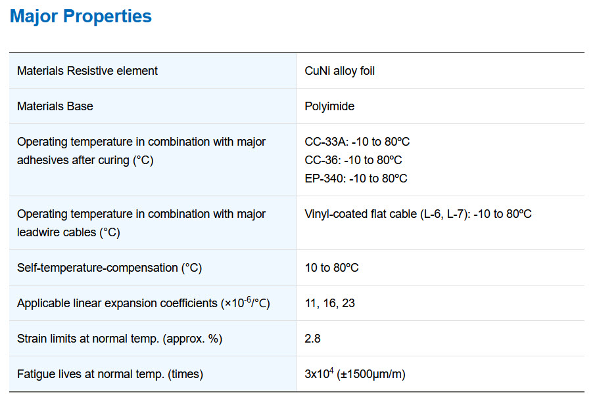Click the leadwire cables operating temperature label
597x401 pixels.
coord(141,223)
